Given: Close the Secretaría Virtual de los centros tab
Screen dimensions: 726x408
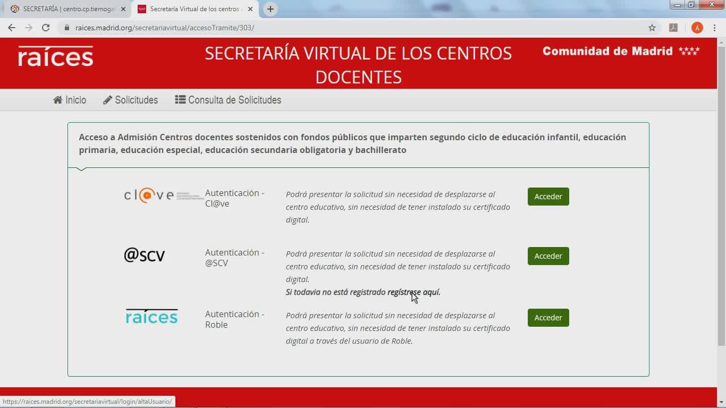Looking at the screenshot, I should tap(250, 9).
